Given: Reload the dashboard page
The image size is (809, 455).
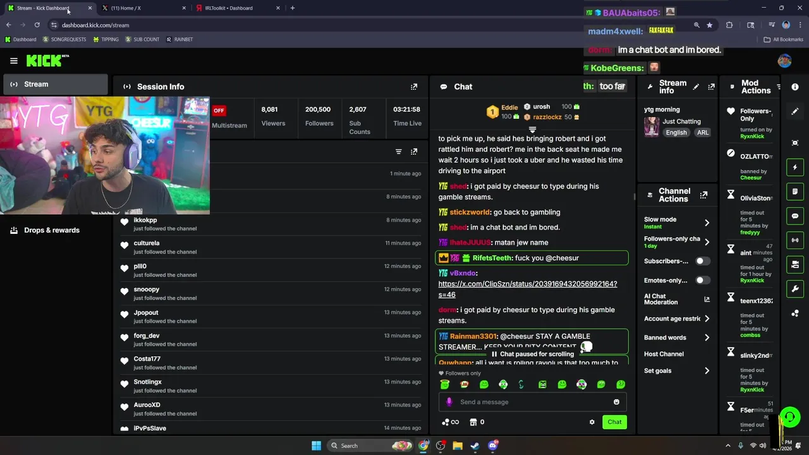Looking at the screenshot, I should click(37, 25).
